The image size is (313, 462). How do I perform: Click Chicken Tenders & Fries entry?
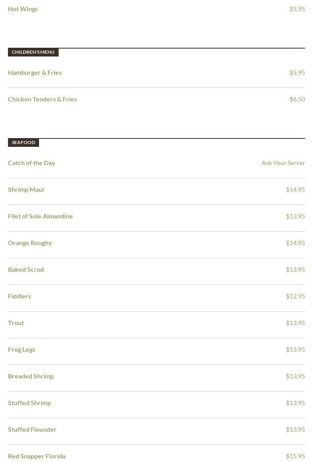[42, 99]
